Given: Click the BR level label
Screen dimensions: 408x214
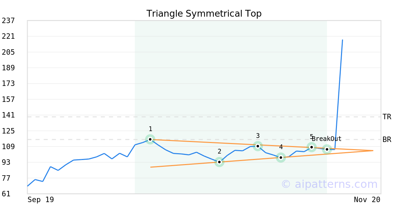Looking at the screenshot, I should pos(387,140).
